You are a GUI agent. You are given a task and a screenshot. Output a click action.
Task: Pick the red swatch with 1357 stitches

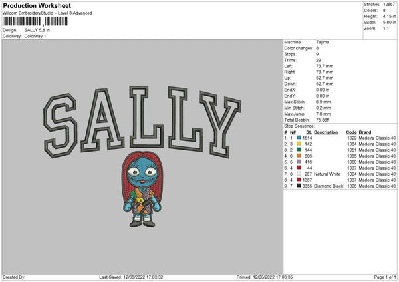[299, 180]
